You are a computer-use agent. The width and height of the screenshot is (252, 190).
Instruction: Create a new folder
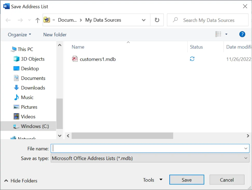coord(54,34)
